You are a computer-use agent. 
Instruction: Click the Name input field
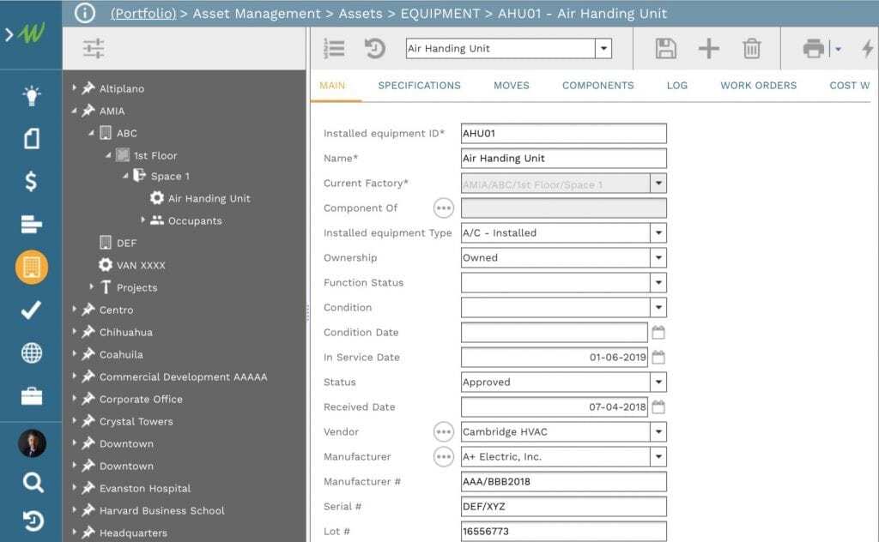click(563, 158)
